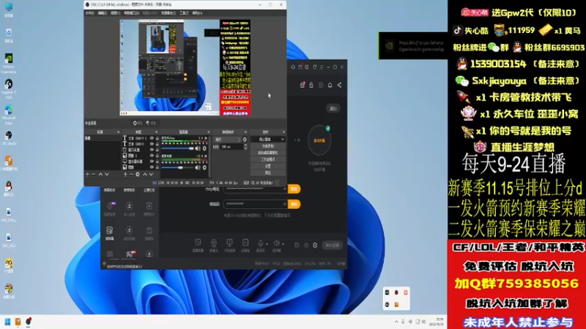Screen dimensions: 586x329
Task: Adjust 麦克风/Aux volume slider
Action: point(178,148)
